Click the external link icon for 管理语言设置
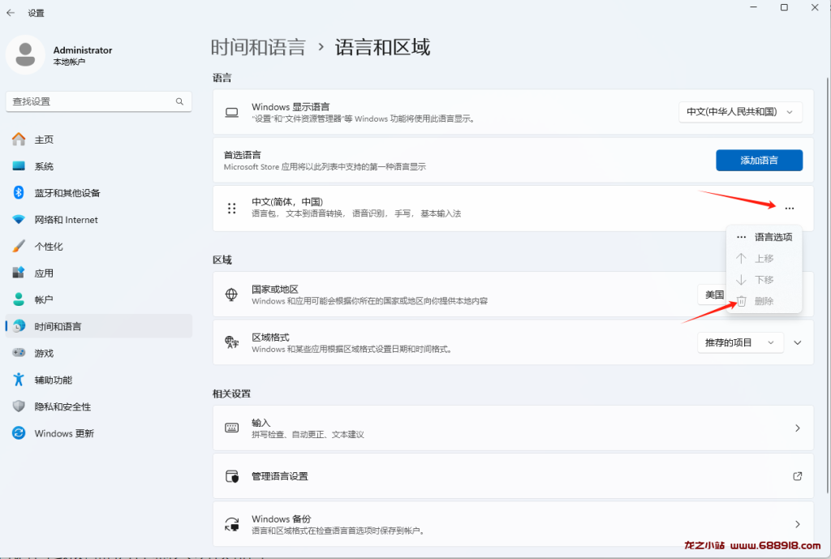Screen dimensions: 831x559 797,475
